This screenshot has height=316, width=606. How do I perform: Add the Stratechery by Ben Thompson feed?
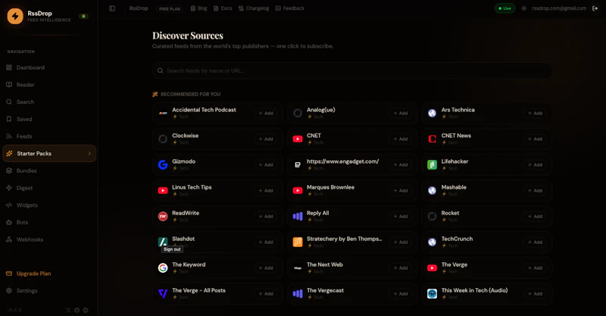point(401,242)
